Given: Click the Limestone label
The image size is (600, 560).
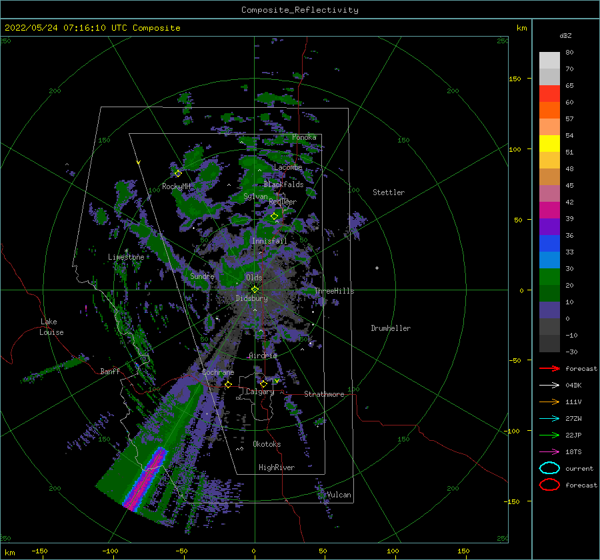Looking at the screenshot, I should [126, 257].
